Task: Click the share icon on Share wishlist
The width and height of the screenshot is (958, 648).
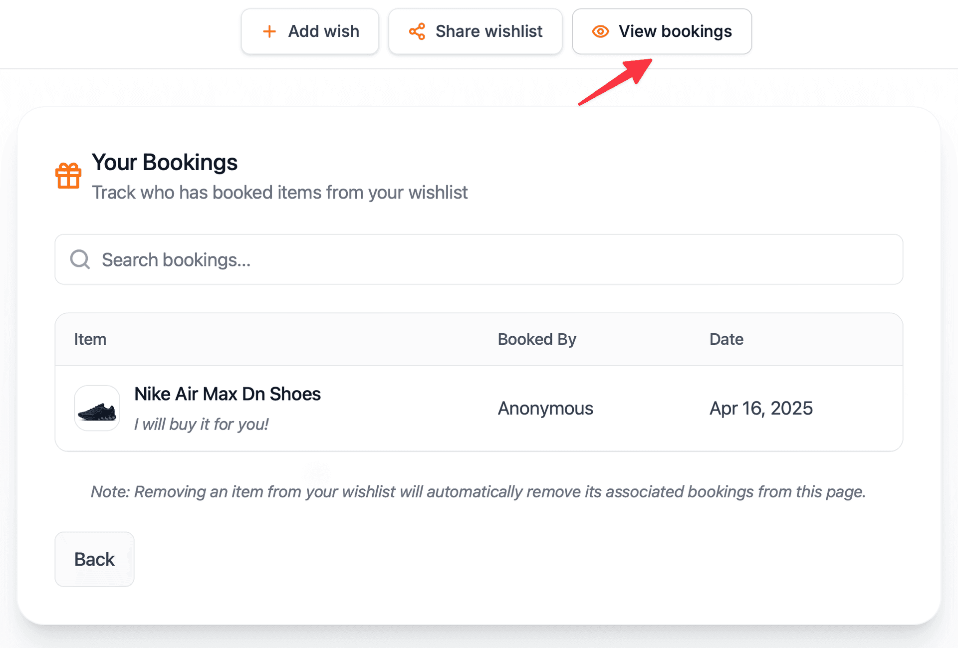Action: click(x=417, y=31)
